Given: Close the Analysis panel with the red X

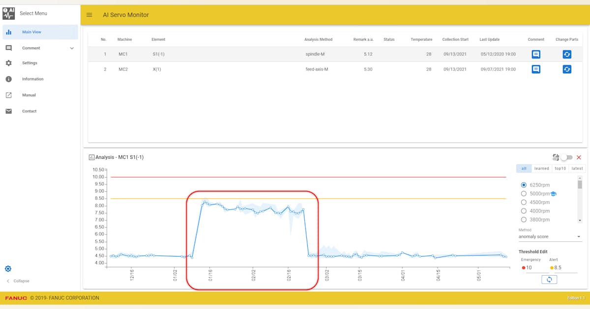Looking at the screenshot, I should point(579,157).
